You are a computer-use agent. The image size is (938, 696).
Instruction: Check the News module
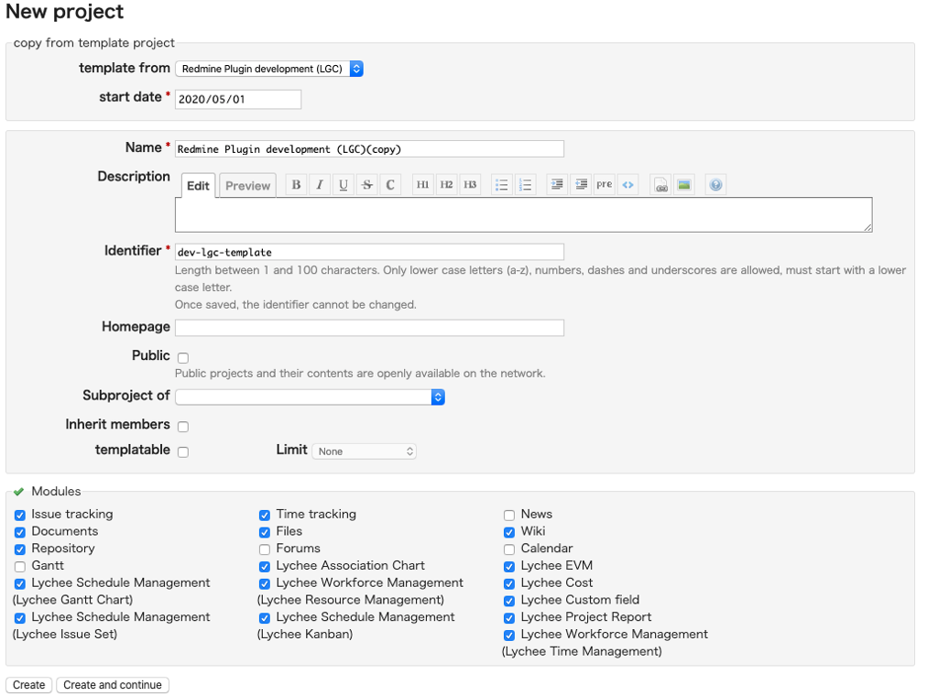point(509,515)
